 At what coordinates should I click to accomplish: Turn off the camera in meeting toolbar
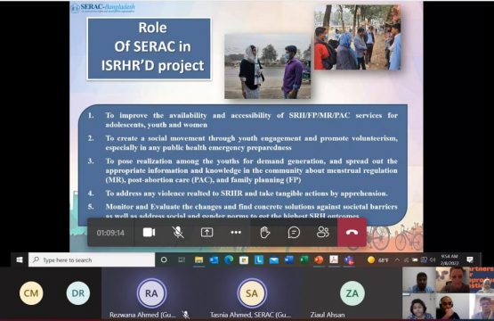point(149,233)
